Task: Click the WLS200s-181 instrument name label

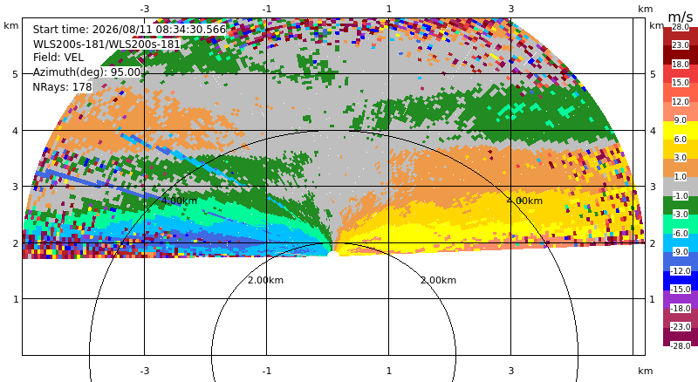Action: [106, 44]
